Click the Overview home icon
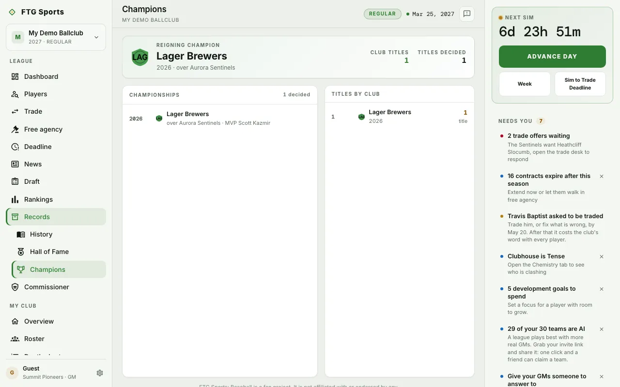 15,321
